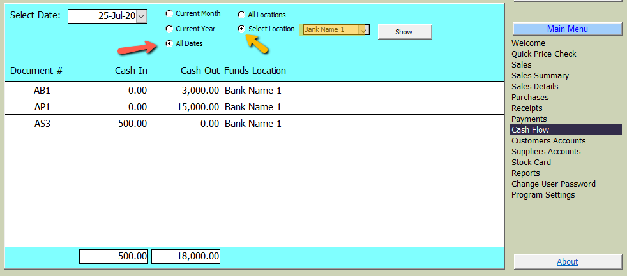This screenshot has width=627, height=276.
Task: Choose the Current Year date option
Action: coord(169,29)
